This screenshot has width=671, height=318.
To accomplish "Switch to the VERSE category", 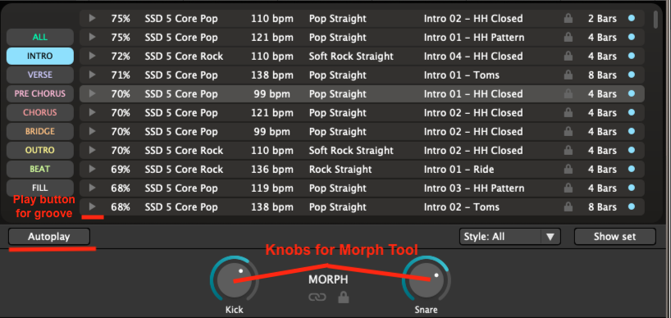I will 40,75.
